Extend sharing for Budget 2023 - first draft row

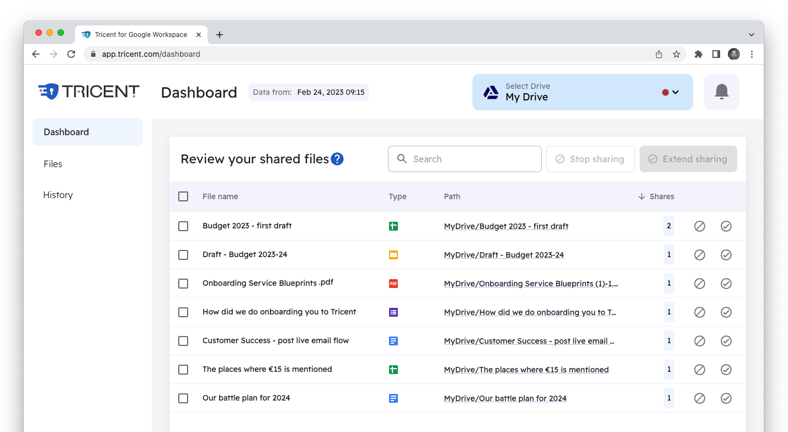(726, 226)
